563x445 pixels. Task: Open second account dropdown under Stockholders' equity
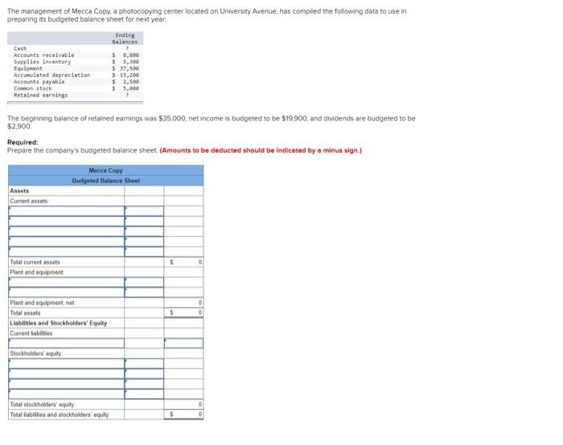tap(67, 374)
